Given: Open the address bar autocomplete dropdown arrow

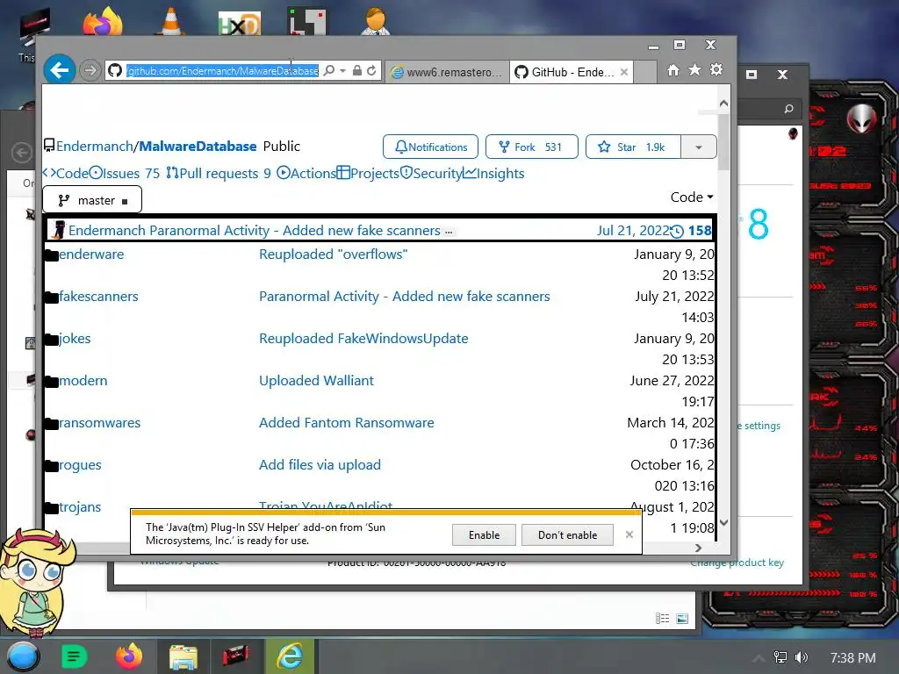Looking at the screenshot, I should [342, 71].
